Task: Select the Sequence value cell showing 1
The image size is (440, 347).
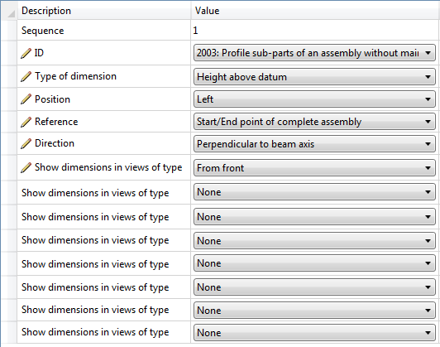Action: click(315, 31)
